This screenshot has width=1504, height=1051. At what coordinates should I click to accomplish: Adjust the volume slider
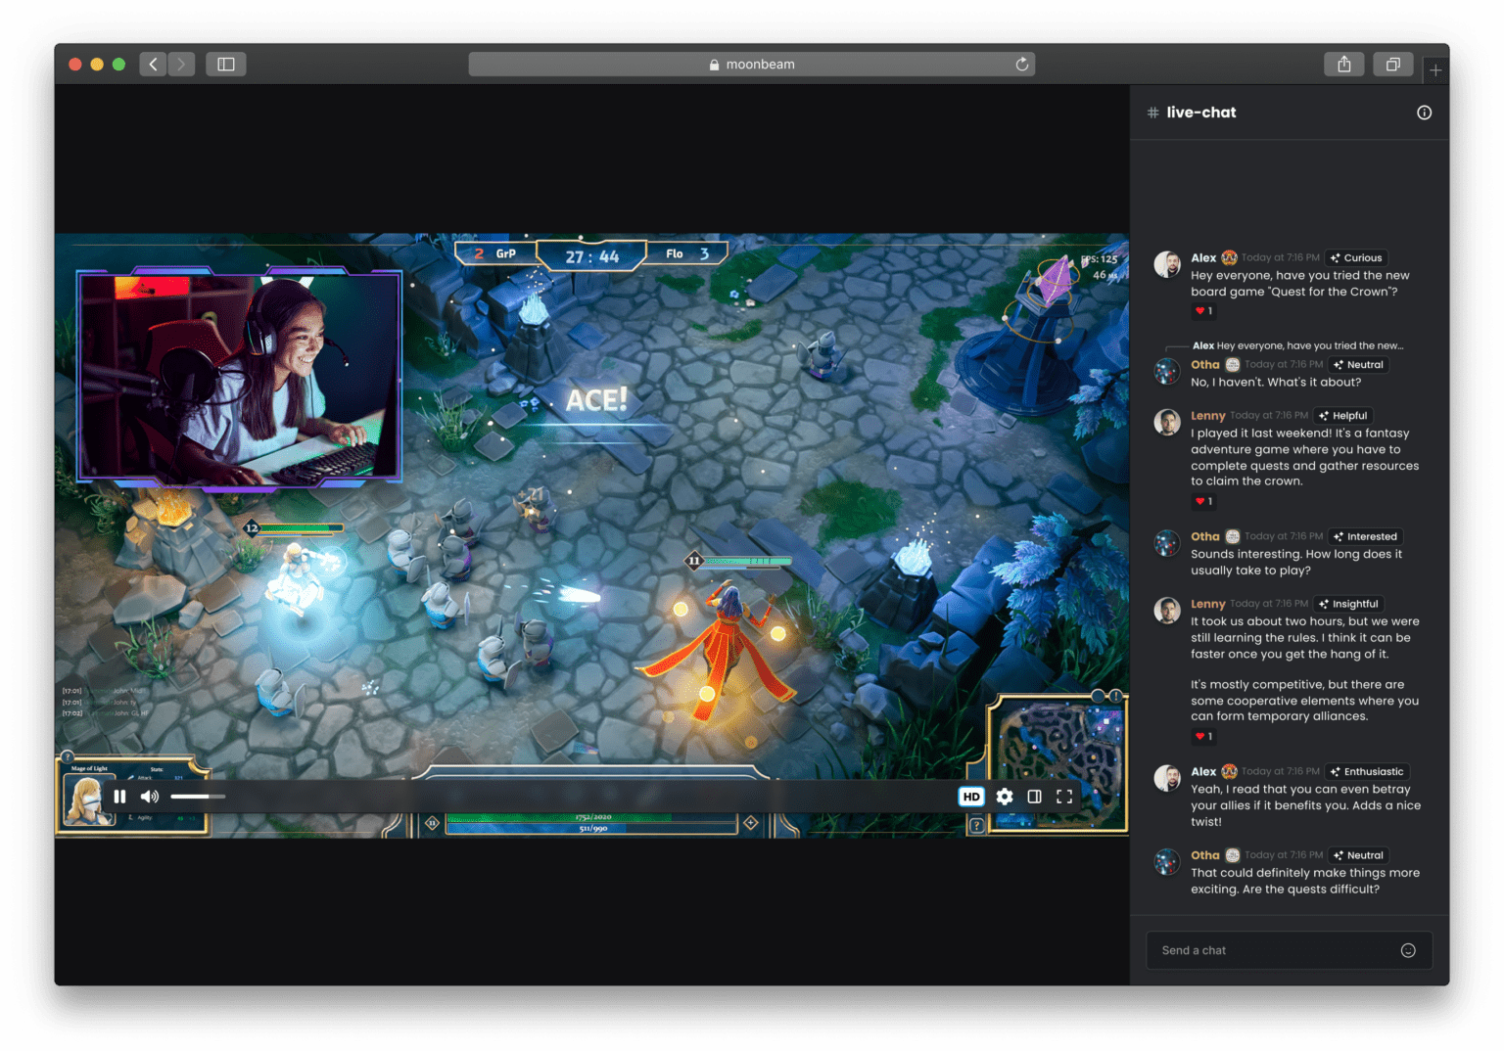pyautogui.click(x=198, y=796)
